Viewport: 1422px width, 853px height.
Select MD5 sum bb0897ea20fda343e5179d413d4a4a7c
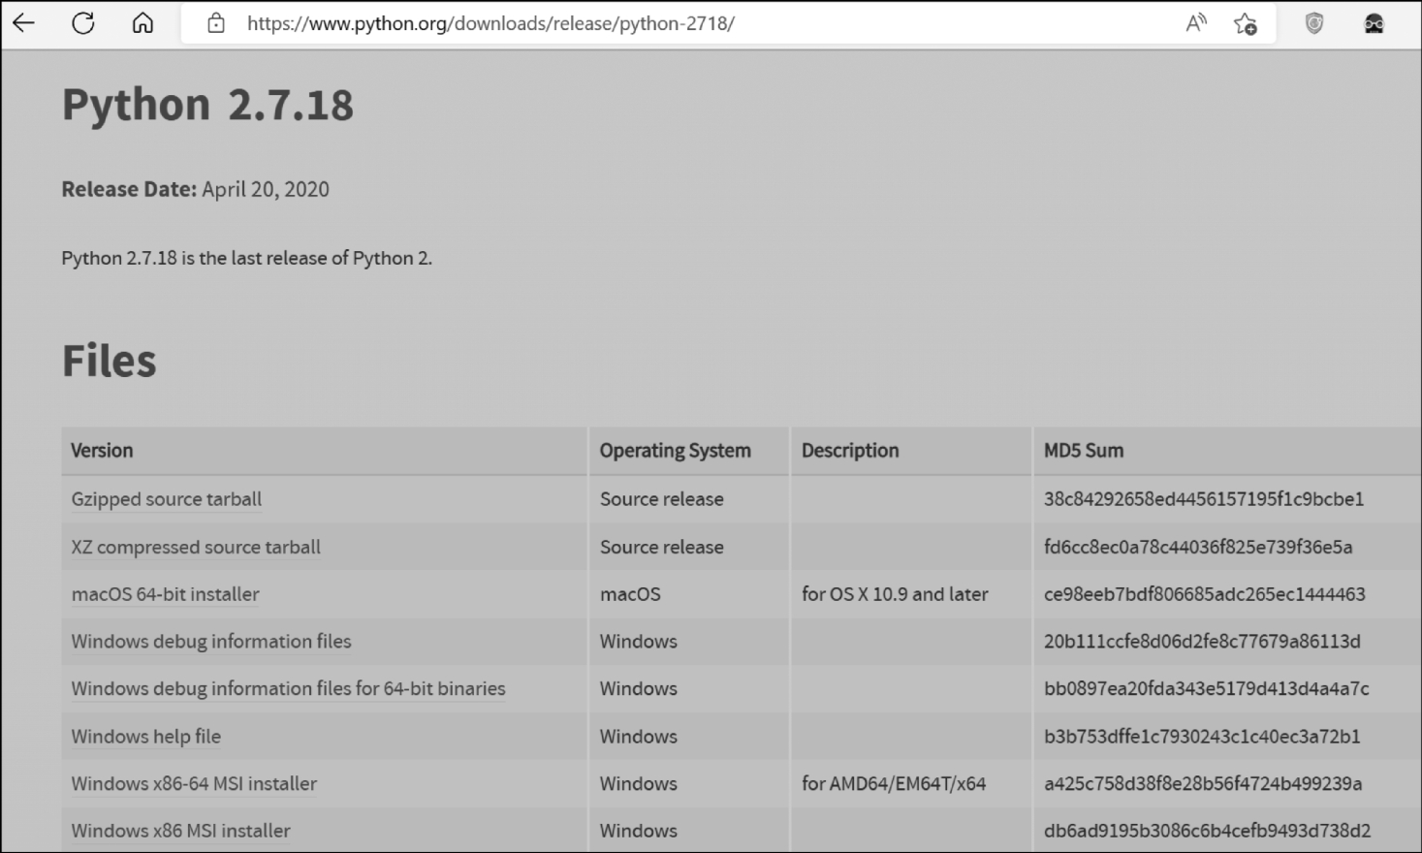[1207, 689]
